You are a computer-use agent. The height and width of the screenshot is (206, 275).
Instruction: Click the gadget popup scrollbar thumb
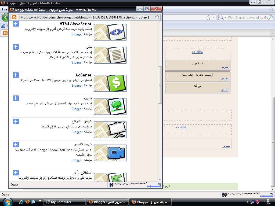click(160, 85)
